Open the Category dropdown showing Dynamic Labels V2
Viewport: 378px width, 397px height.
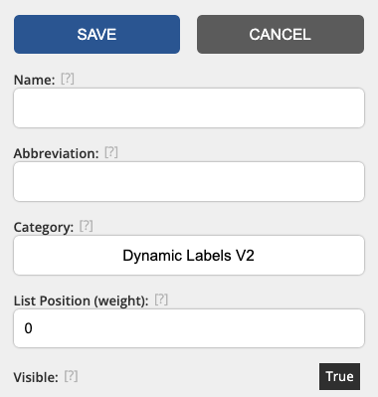pyautogui.click(x=189, y=256)
